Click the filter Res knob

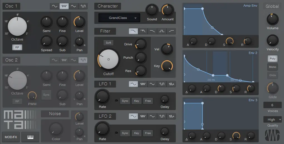[x=141, y=71]
